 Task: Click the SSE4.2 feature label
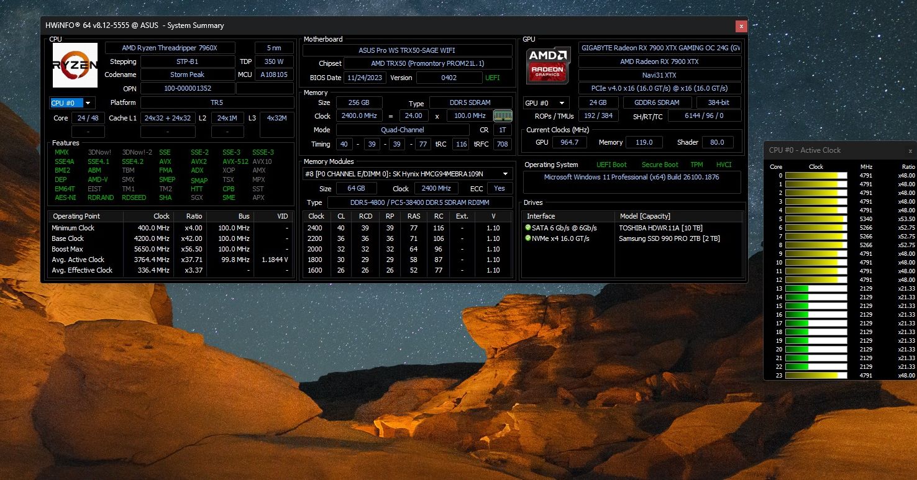coord(132,161)
